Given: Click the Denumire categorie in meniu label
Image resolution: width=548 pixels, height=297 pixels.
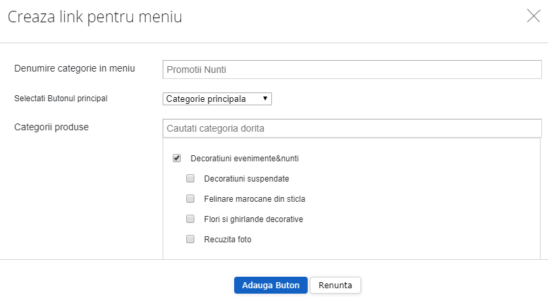Looking at the screenshot, I should (x=75, y=68).
